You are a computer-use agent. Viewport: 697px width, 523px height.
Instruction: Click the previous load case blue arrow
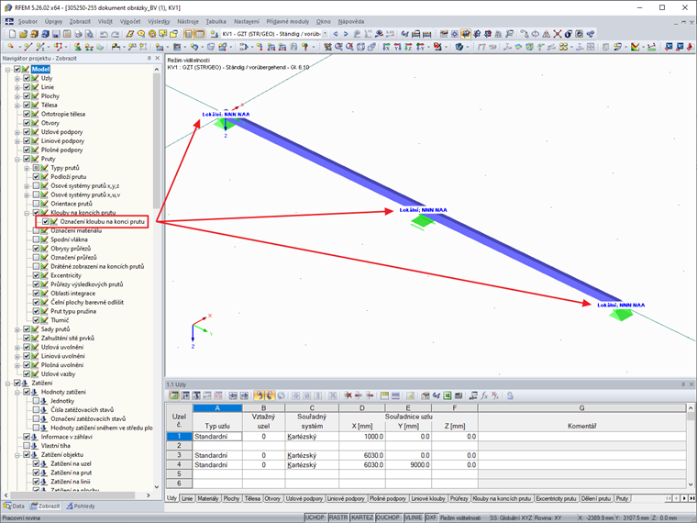pos(336,34)
